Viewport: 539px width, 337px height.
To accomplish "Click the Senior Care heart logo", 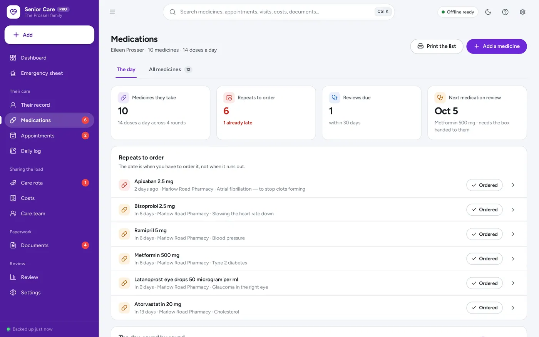I will [13, 12].
